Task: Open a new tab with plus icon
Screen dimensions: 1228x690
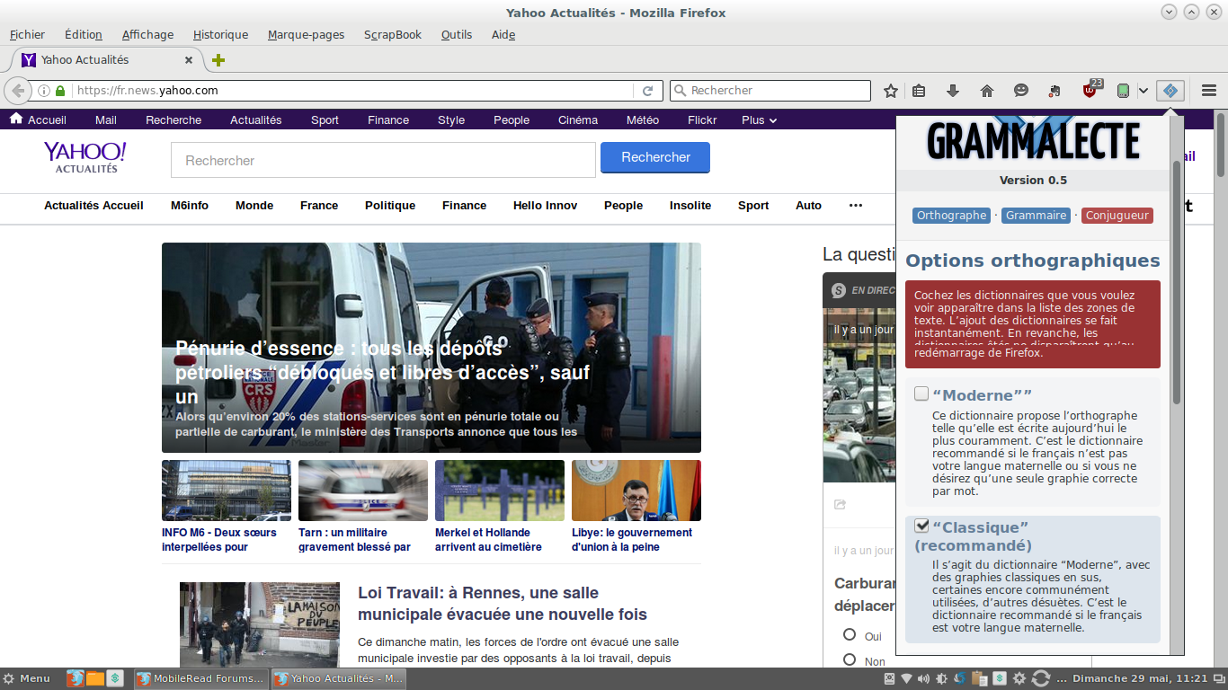Action: click(x=218, y=60)
